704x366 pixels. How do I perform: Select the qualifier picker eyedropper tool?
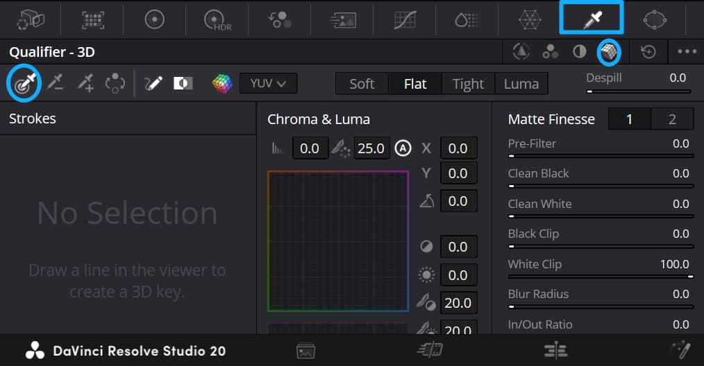click(24, 83)
